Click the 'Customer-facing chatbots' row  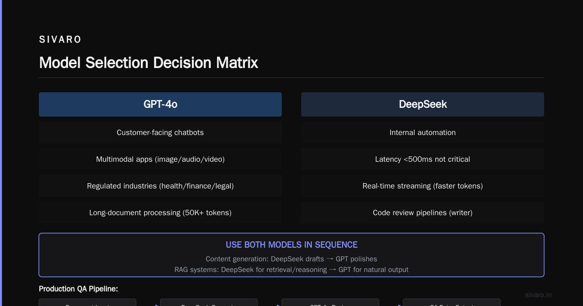[160, 132]
